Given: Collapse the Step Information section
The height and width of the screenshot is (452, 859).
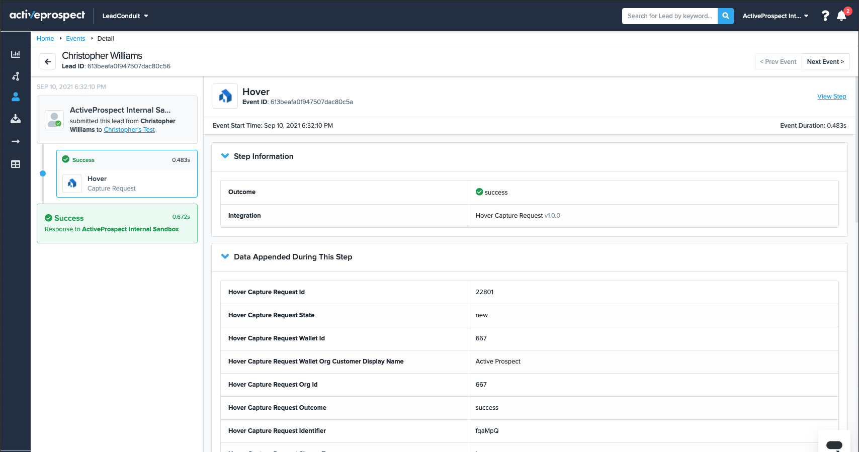Looking at the screenshot, I should (x=225, y=156).
